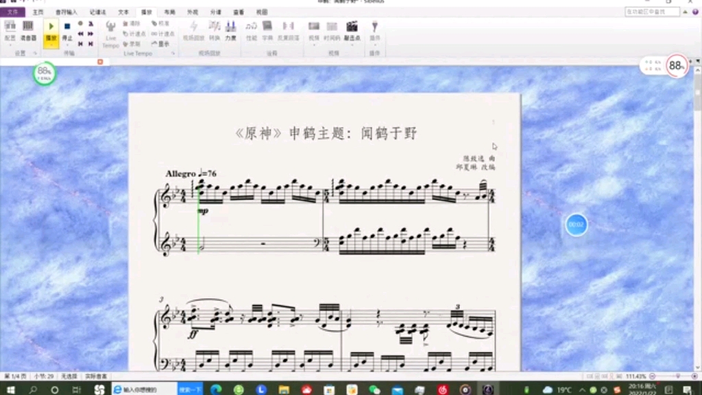Click the zoom-out minus button beside the zoom slider
This screenshot has height=395, width=702.
653,376
